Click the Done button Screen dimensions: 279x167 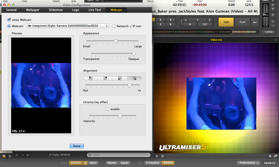pos(77,146)
